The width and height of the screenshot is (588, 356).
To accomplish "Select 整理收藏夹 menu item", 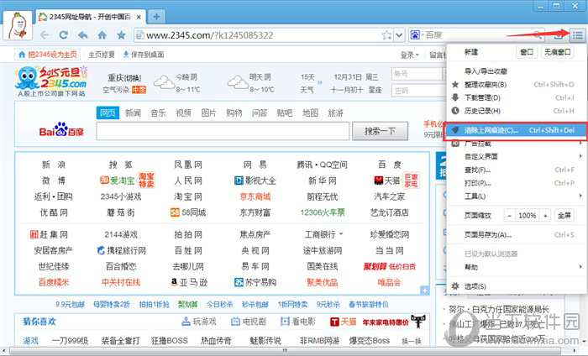I will (517, 84).
